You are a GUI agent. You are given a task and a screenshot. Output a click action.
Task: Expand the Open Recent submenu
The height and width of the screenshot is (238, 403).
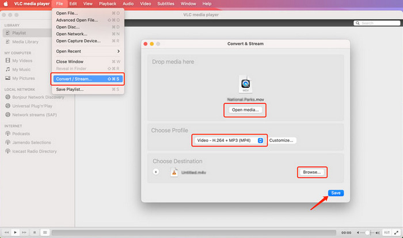(x=88, y=51)
